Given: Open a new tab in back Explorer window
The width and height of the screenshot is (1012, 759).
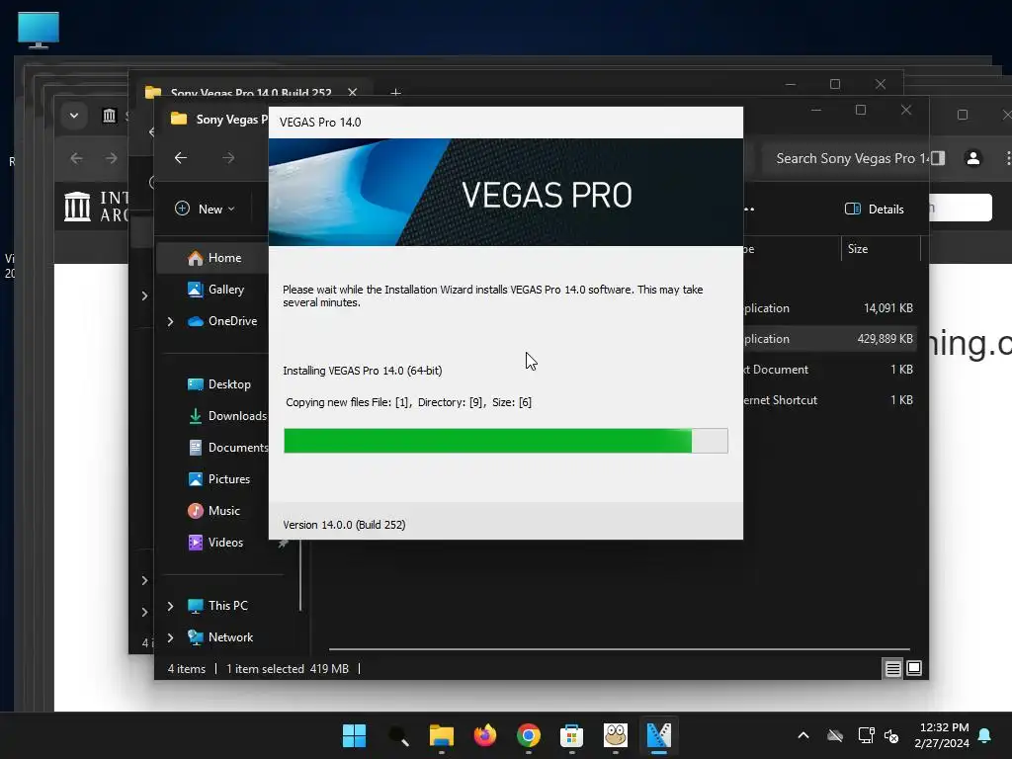Looking at the screenshot, I should 395,93.
